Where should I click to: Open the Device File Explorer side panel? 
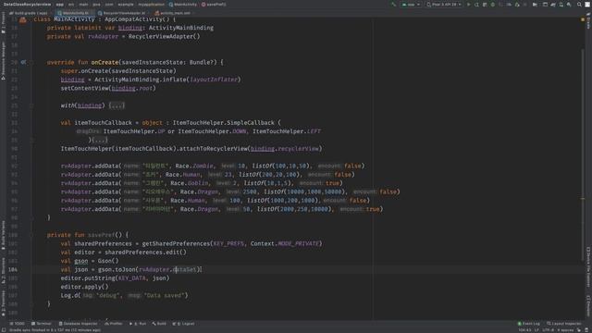tap(588, 267)
